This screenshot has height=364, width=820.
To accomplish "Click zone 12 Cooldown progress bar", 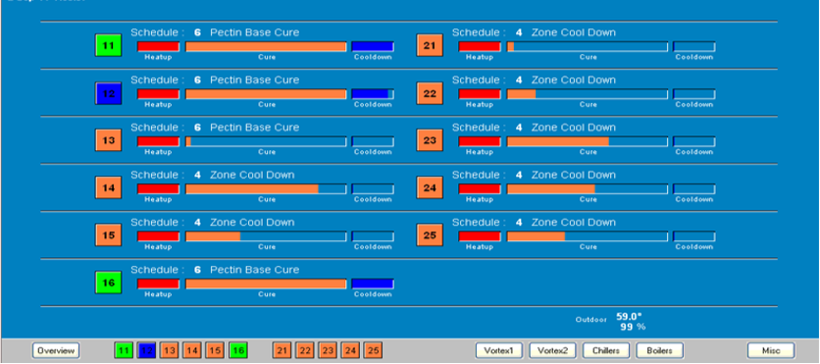I will coord(373,94).
